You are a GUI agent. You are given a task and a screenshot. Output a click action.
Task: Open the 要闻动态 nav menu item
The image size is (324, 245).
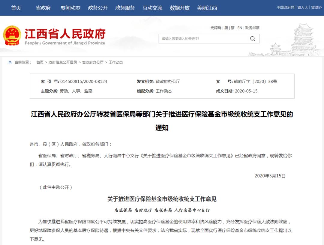[x=70, y=8]
